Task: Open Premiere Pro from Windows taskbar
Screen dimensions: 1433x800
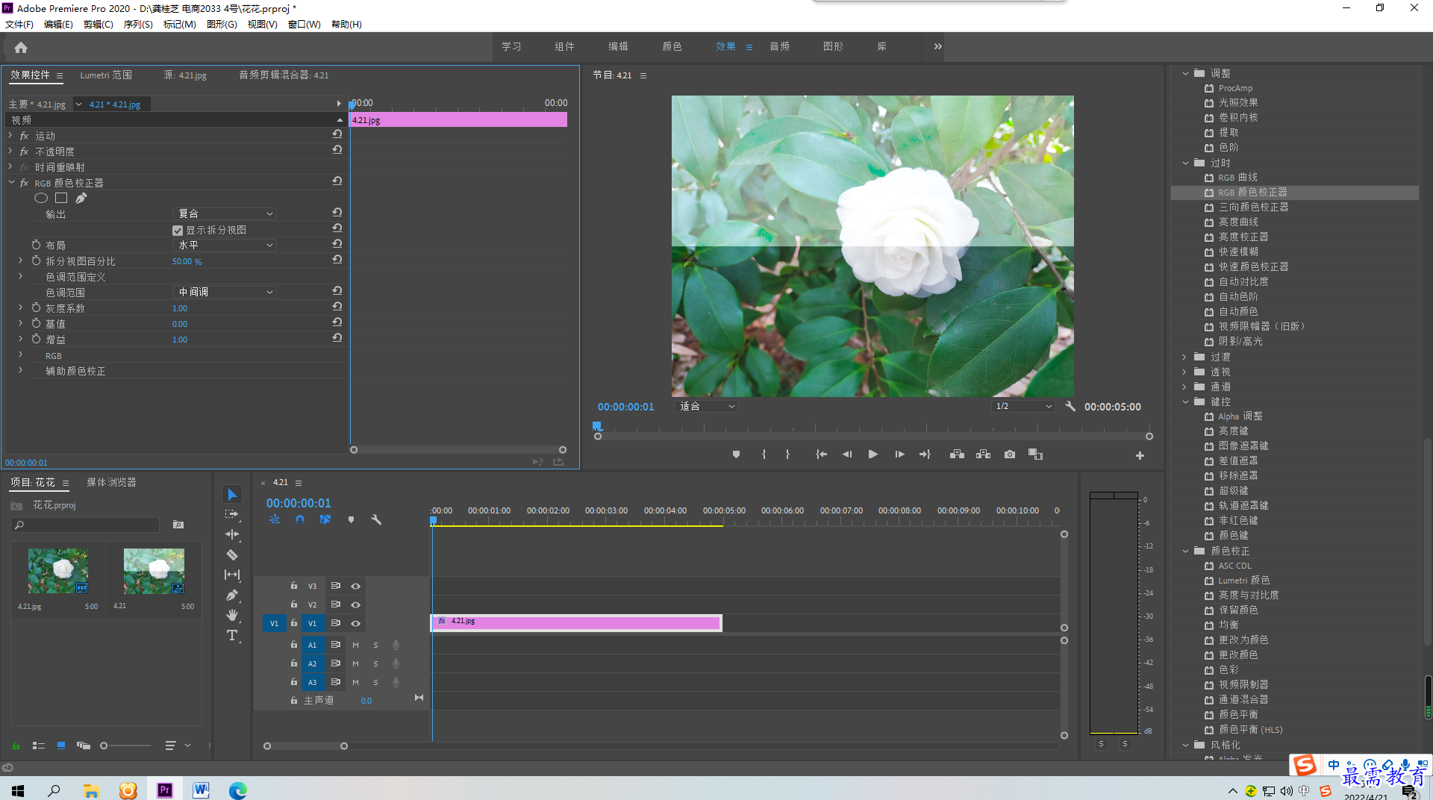Action: [x=165, y=790]
